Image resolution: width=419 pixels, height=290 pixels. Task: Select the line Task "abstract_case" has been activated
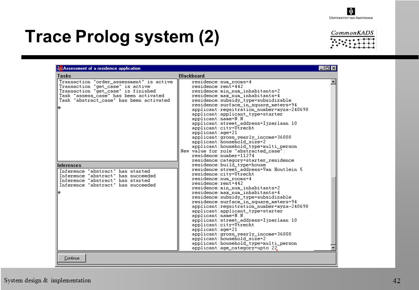(x=114, y=100)
